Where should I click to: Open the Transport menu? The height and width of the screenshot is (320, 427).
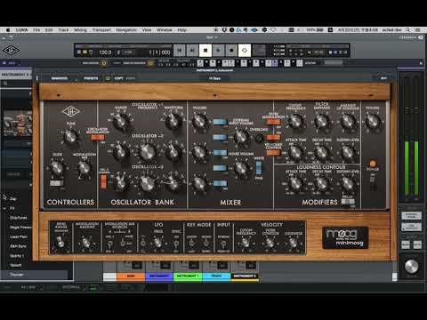[x=101, y=30]
